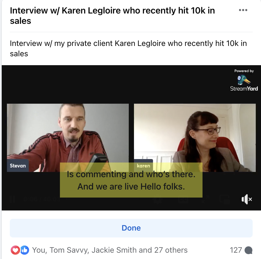Click the blue thumbs-up reaction icon
The image size is (261, 259).
(x=25, y=250)
